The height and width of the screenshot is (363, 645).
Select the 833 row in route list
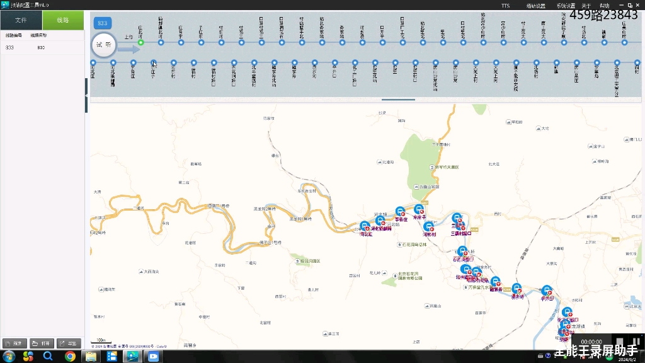point(42,48)
